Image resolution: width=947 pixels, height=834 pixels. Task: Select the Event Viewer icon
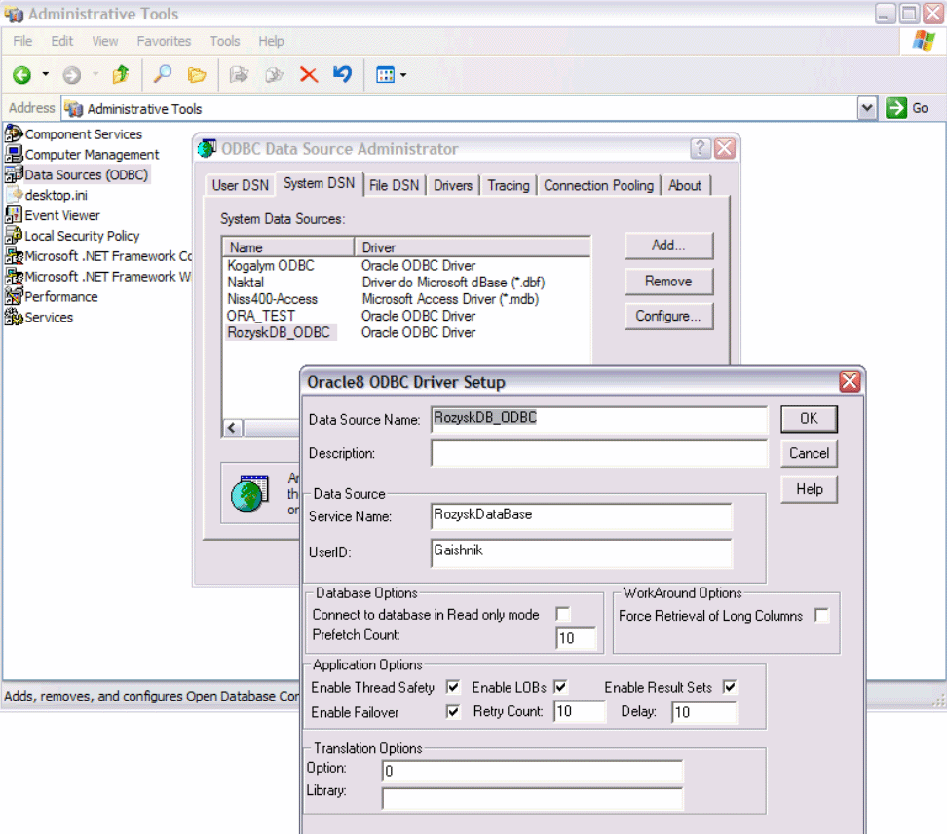[x=14, y=215]
